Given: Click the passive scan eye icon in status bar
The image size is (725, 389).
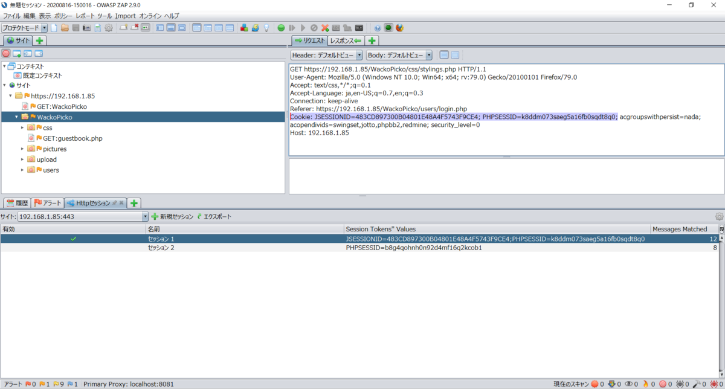Looking at the screenshot, I should [629, 384].
